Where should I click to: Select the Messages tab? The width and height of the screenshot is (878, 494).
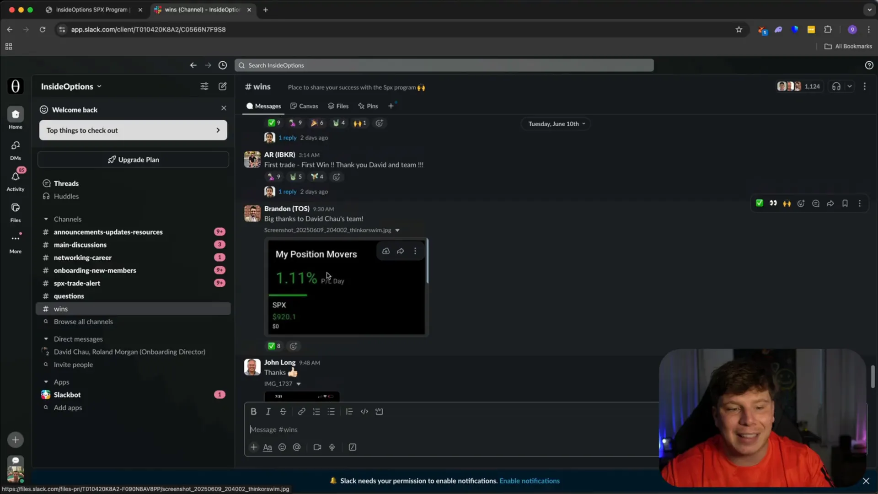(263, 106)
